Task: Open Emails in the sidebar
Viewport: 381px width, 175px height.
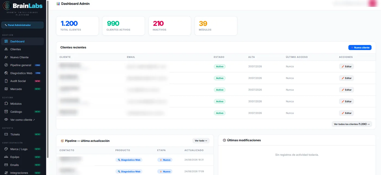Action: click(x=22, y=165)
